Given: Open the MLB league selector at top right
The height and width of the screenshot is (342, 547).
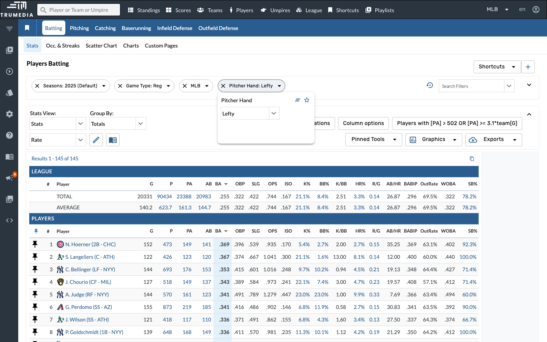Looking at the screenshot, I should point(498,9).
